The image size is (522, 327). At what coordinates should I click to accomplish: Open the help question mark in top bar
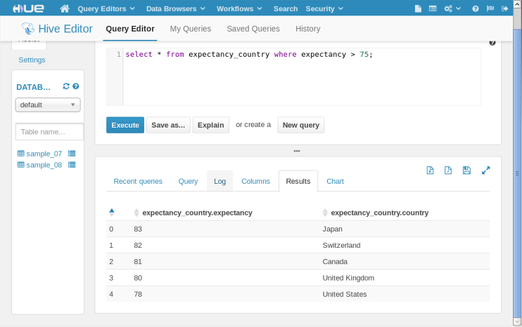[x=476, y=8]
